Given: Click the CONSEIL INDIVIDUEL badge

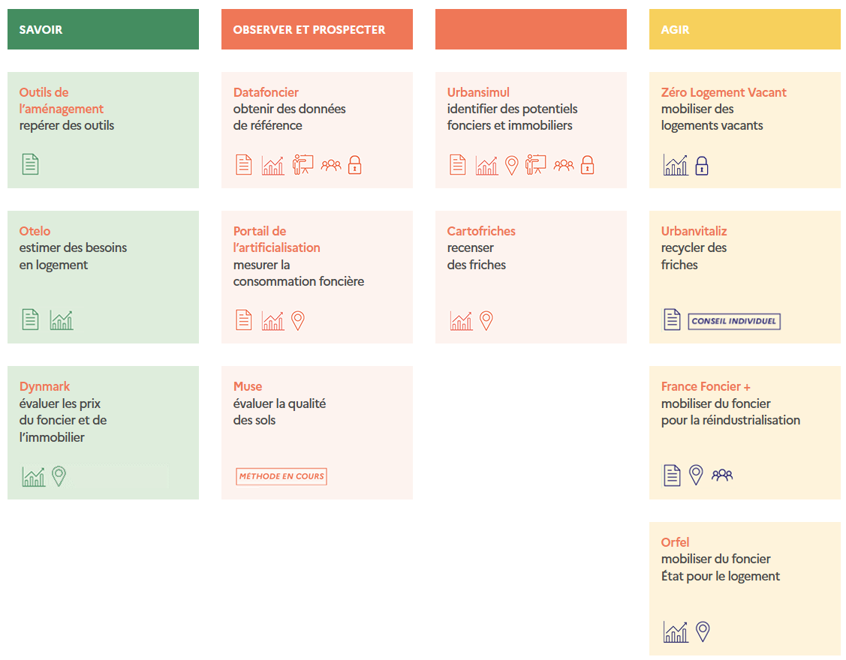Looking at the screenshot, I should click(x=734, y=322).
